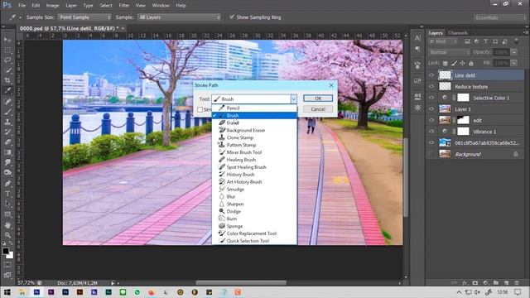530x298 pixels.
Task: Click Lock all padlock icon
Action: 471,63
